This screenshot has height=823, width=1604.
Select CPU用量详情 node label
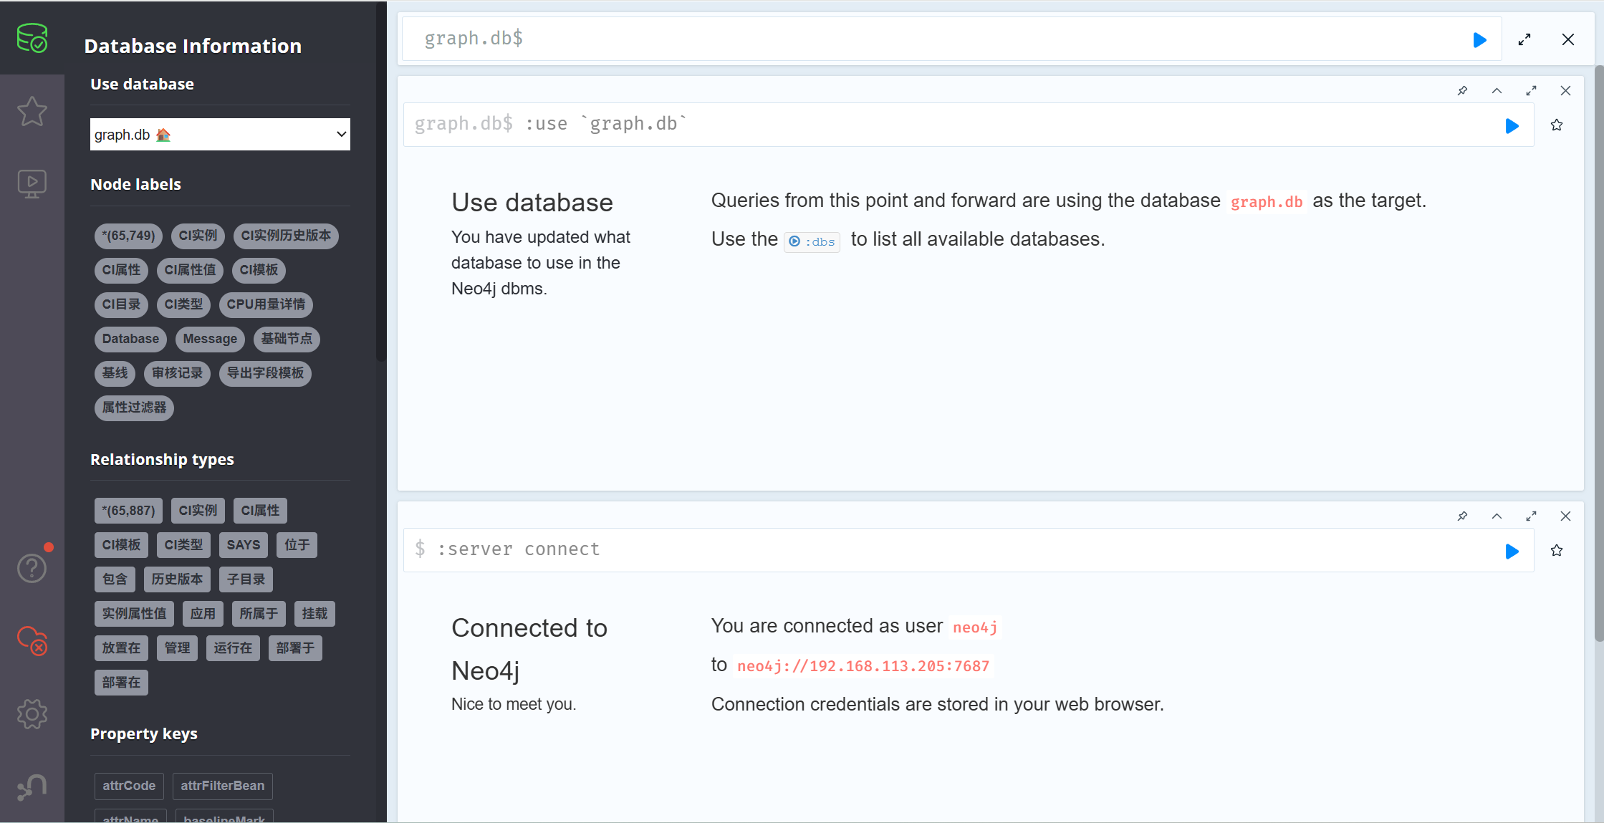(266, 304)
